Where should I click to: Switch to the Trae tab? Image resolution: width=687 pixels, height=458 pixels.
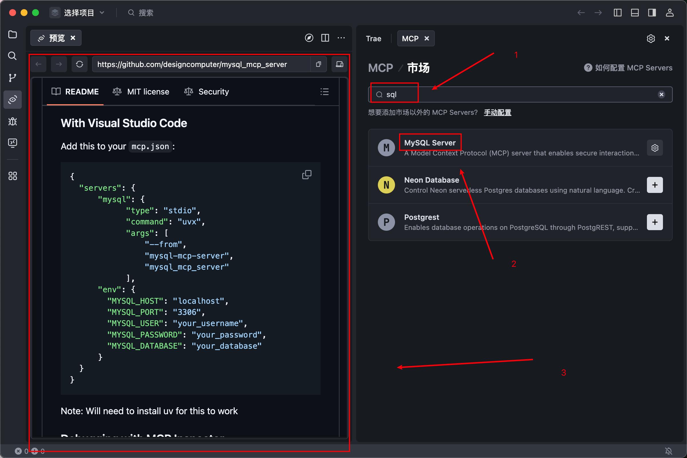click(x=373, y=39)
